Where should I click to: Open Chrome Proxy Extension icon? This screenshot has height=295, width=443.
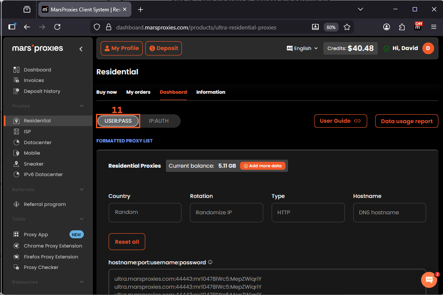[x=16, y=246]
